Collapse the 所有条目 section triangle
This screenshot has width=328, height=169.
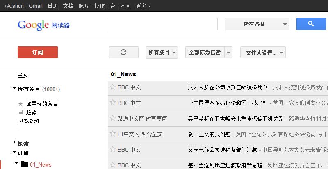click(x=14, y=89)
